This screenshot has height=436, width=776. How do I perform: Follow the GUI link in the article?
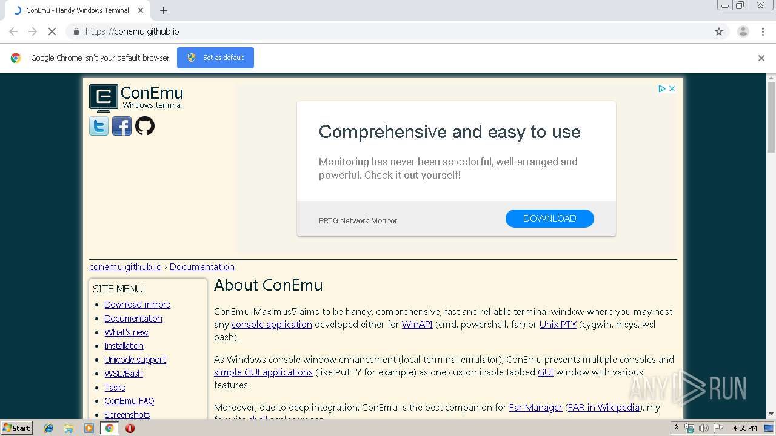point(546,372)
